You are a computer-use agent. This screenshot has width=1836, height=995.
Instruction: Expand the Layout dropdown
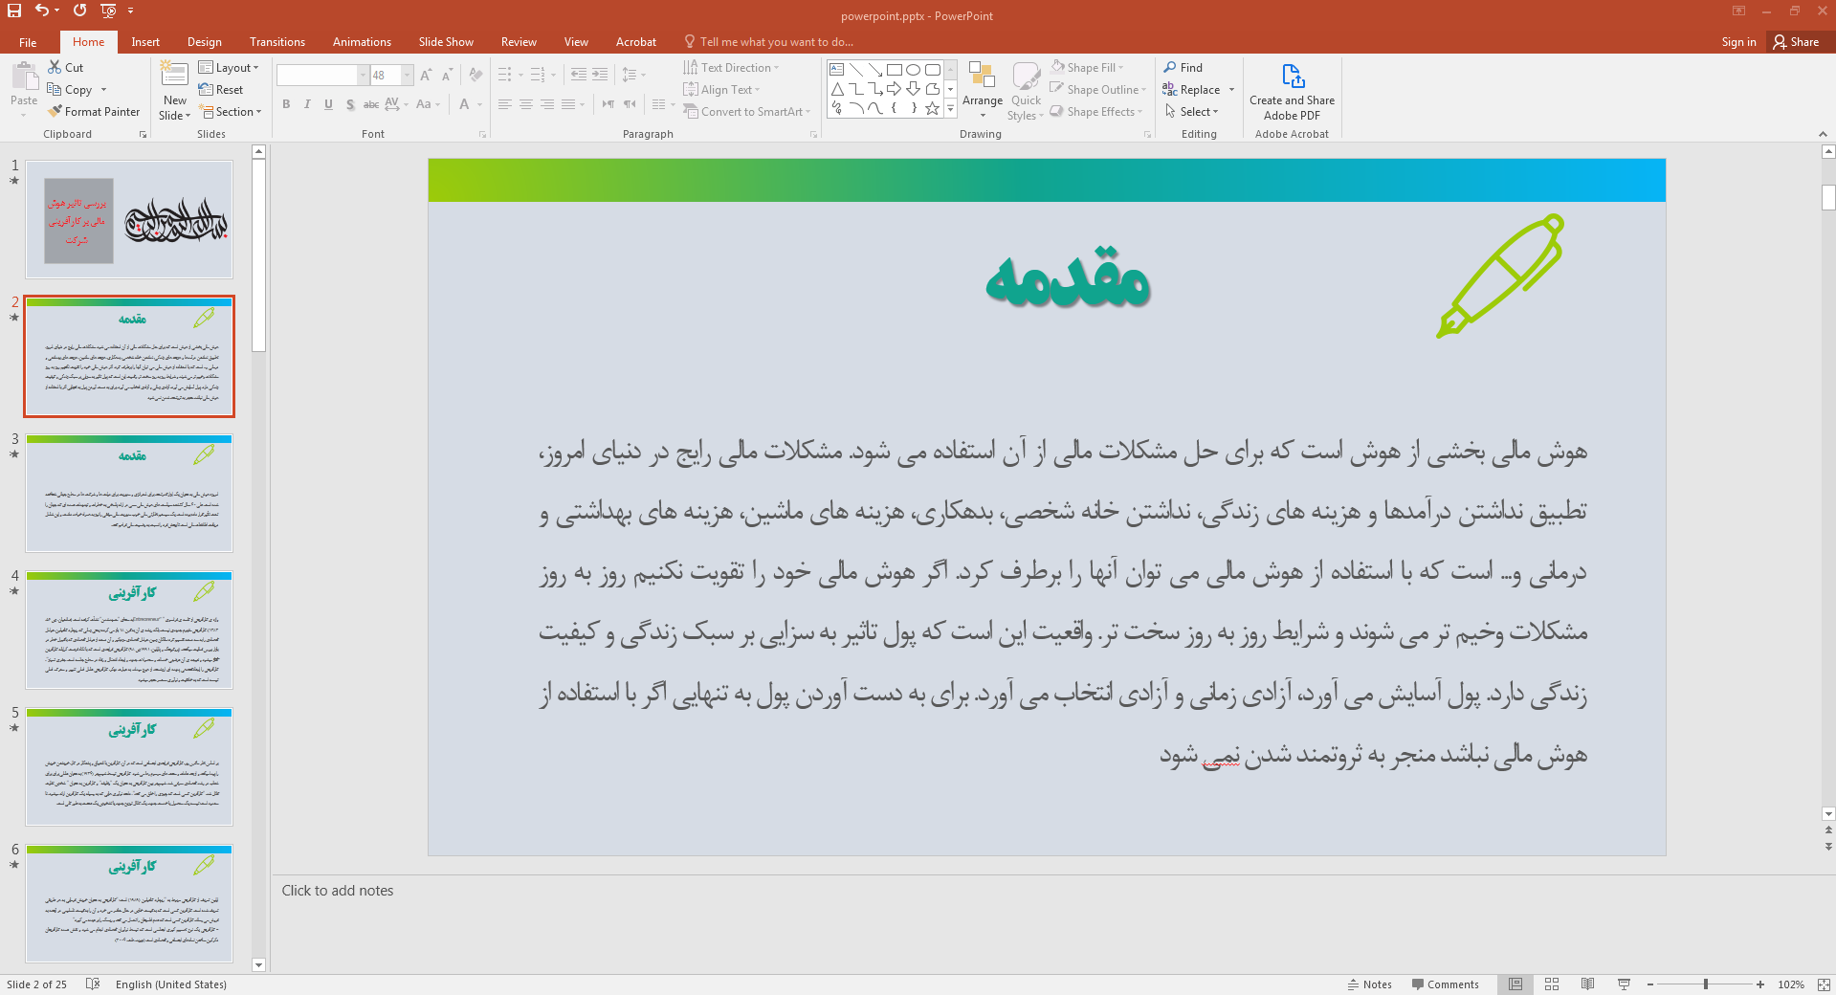click(229, 68)
